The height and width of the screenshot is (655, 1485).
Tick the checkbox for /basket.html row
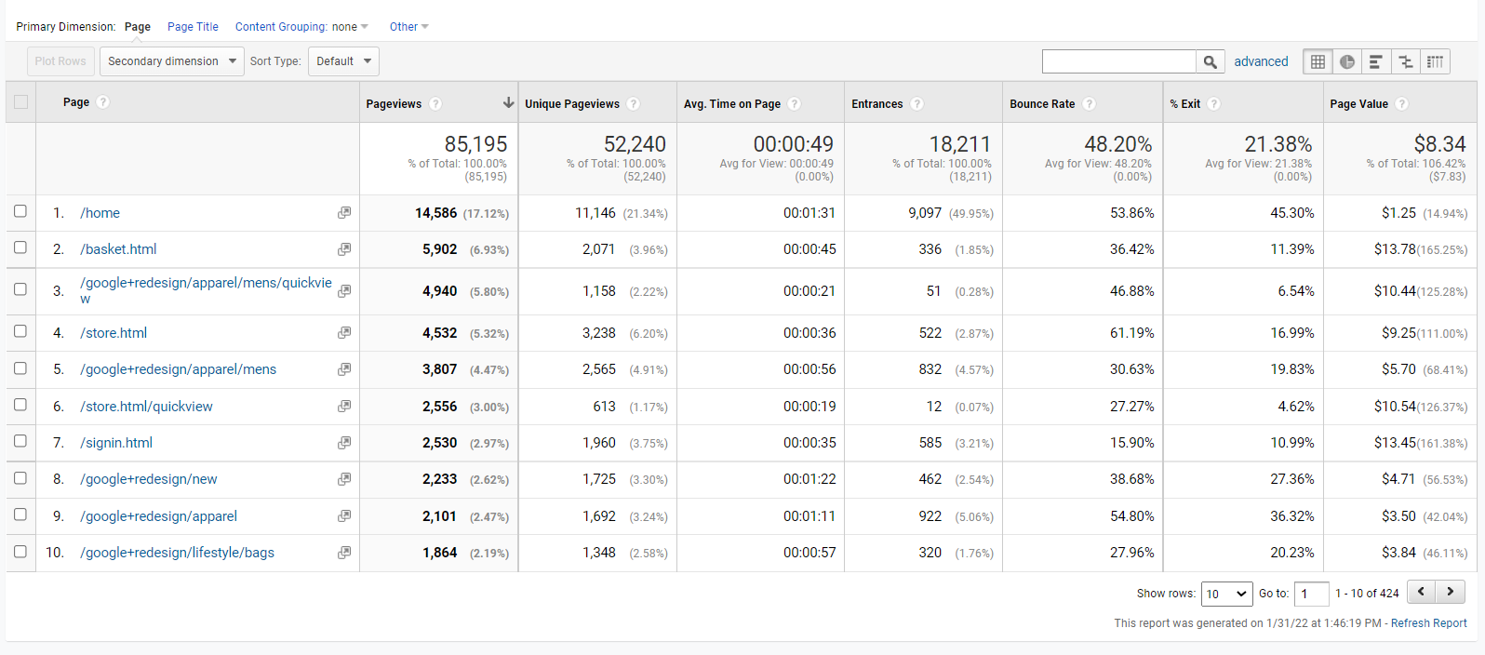tap(20, 247)
